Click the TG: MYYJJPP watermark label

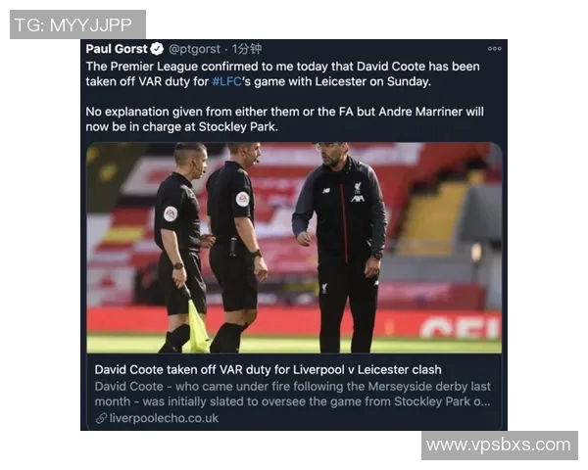(77, 24)
